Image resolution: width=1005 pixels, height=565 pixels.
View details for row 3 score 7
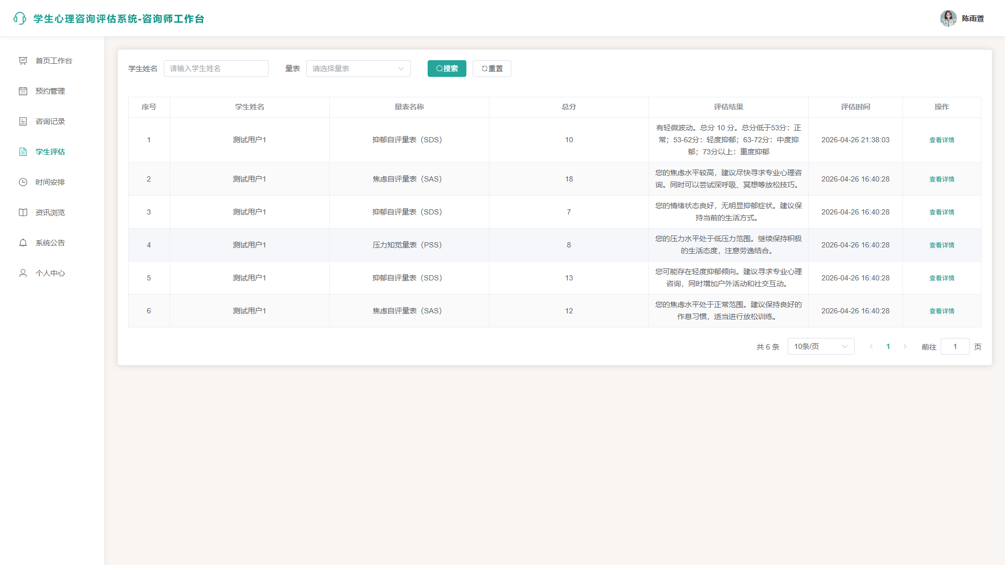(x=942, y=212)
